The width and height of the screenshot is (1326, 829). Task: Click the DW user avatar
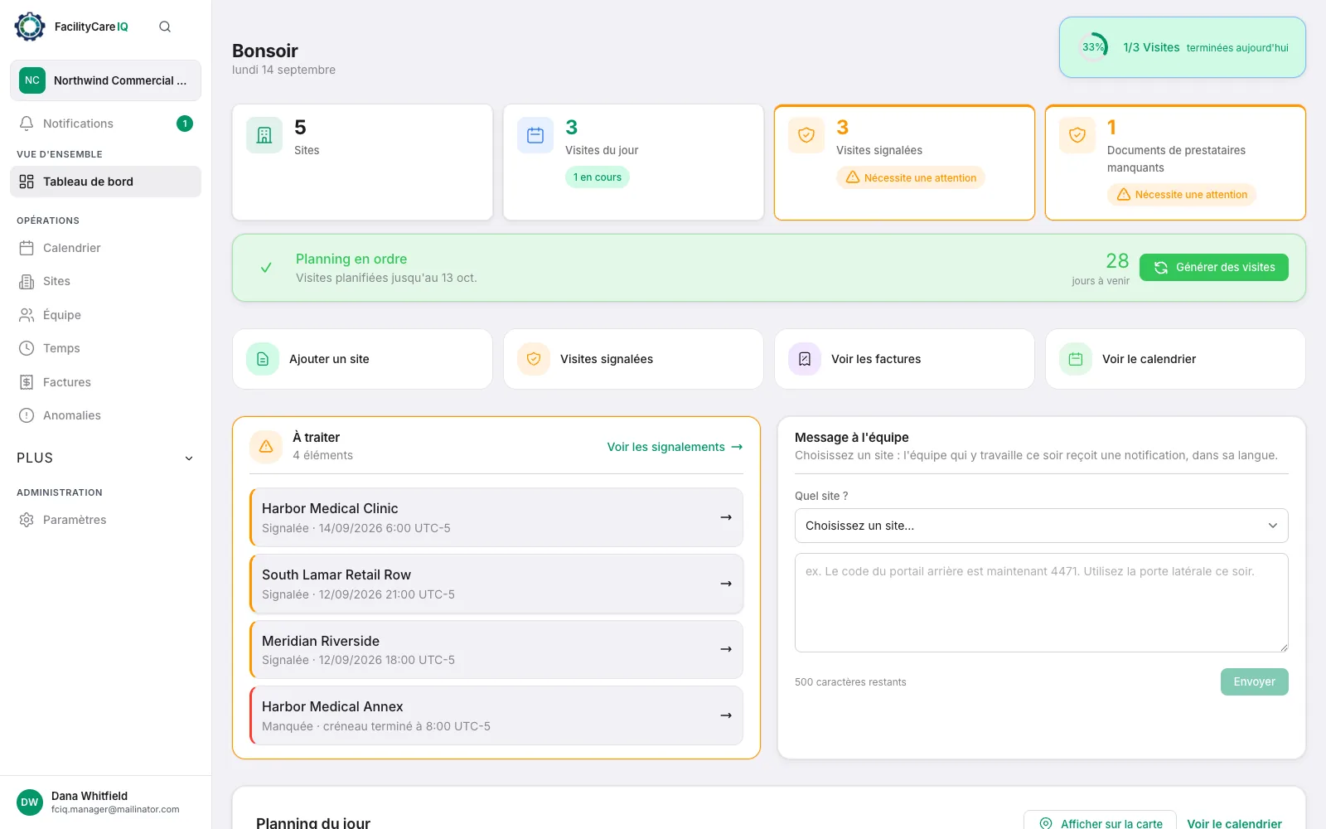(x=30, y=802)
